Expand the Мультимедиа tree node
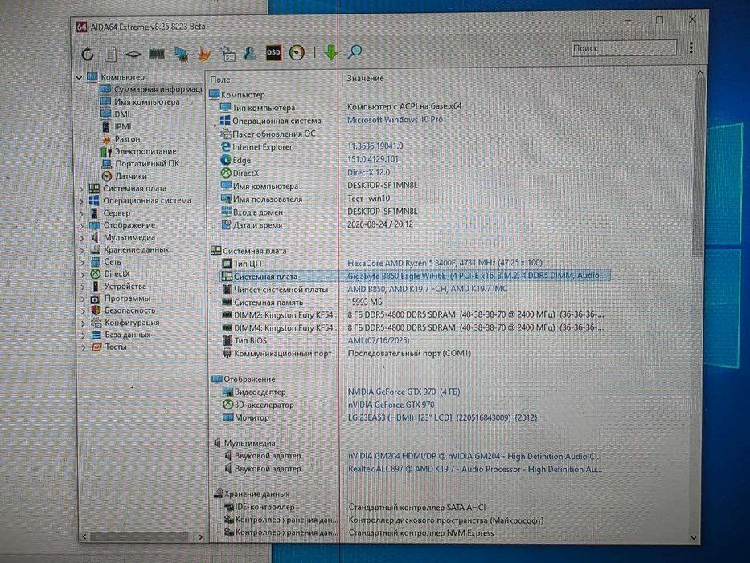This screenshot has height=563, width=750. tap(82, 238)
